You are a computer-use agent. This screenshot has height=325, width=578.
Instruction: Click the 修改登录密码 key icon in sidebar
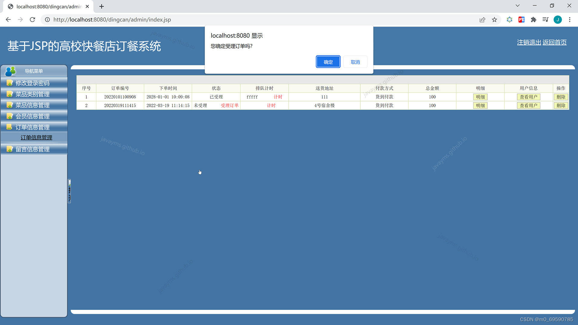pyautogui.click(x=10, y=83)
